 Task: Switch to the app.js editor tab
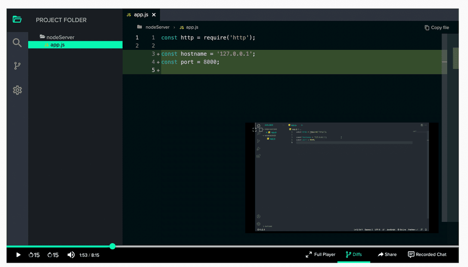[x=141, y=15]
